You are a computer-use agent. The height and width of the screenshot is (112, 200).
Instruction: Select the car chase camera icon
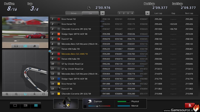point(25,46)
